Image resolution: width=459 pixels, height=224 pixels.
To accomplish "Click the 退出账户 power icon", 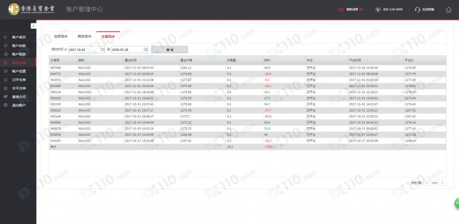I will click(6, 105).
